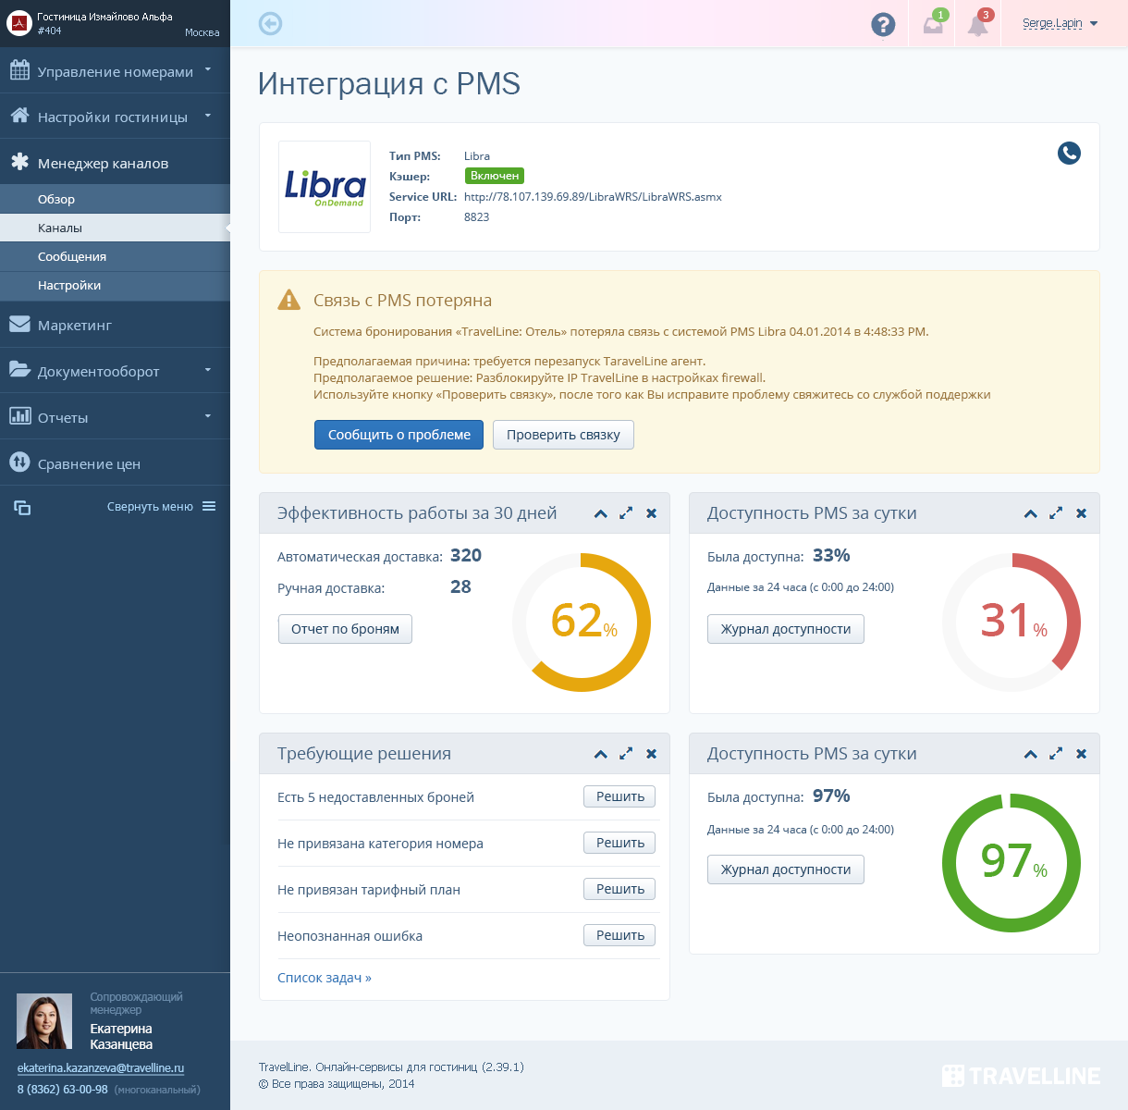Viewport: 1128px width, 1110px height.
Task: Open Журнал доступности in the 97% panel
Action: [786, 869]
